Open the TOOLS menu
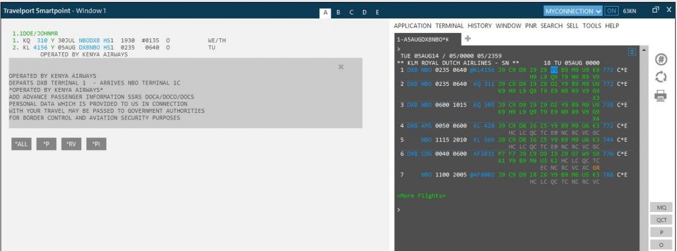The image size is (677, 251). [x=592, y=26]
